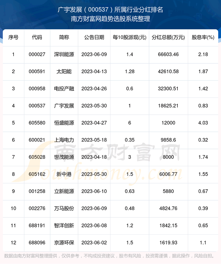The height and width of the screenshot is (270, 221).
Task: Click the 股息率(%) column header
Action: pos(203,37)
